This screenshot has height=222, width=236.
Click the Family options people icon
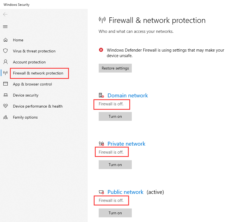(6, 117)
